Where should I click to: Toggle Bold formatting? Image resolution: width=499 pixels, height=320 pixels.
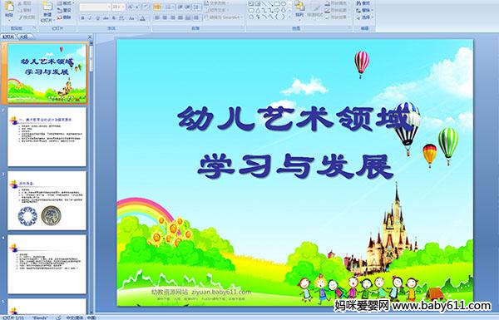click(82, 18)
